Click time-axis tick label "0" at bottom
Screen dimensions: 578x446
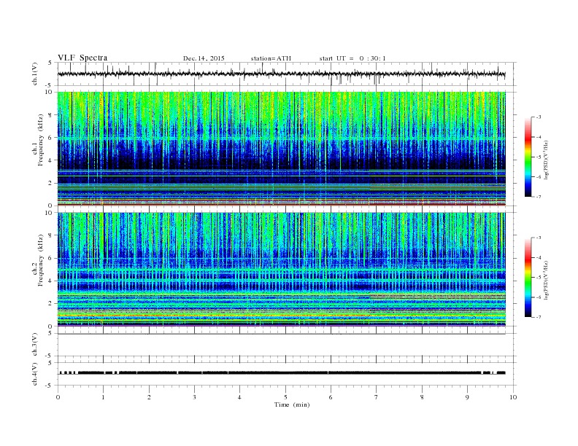[58, 397]
